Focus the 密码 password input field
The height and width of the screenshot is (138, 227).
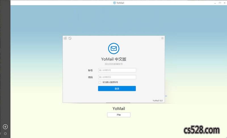coord(117,77)
